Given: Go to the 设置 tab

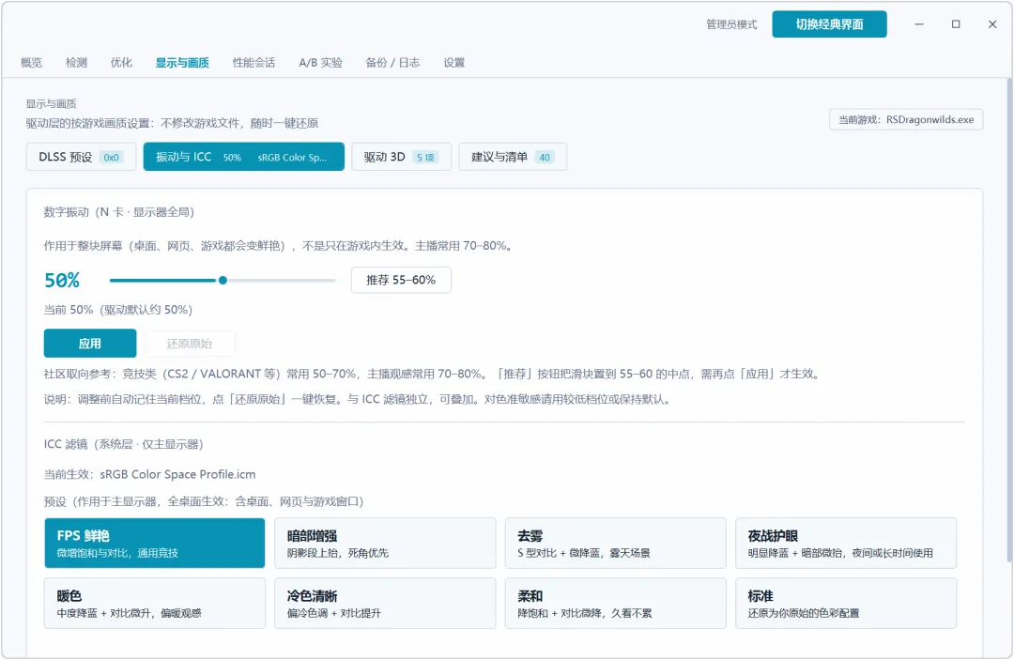Looking at the screenshot, I should point(454,63).
